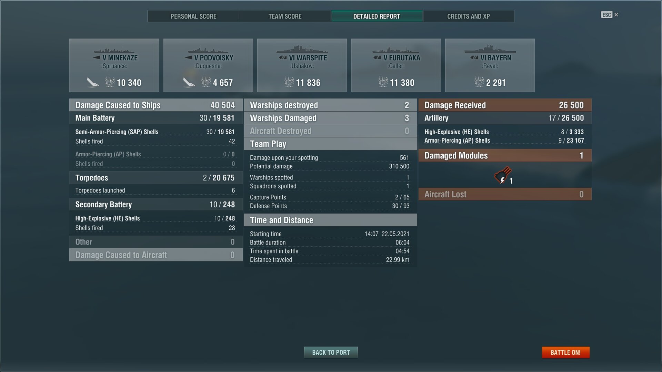This screenshot has height=372, width=662.
Task: Switch to the Personal Score tab
Action: click(x=193, y=16)
